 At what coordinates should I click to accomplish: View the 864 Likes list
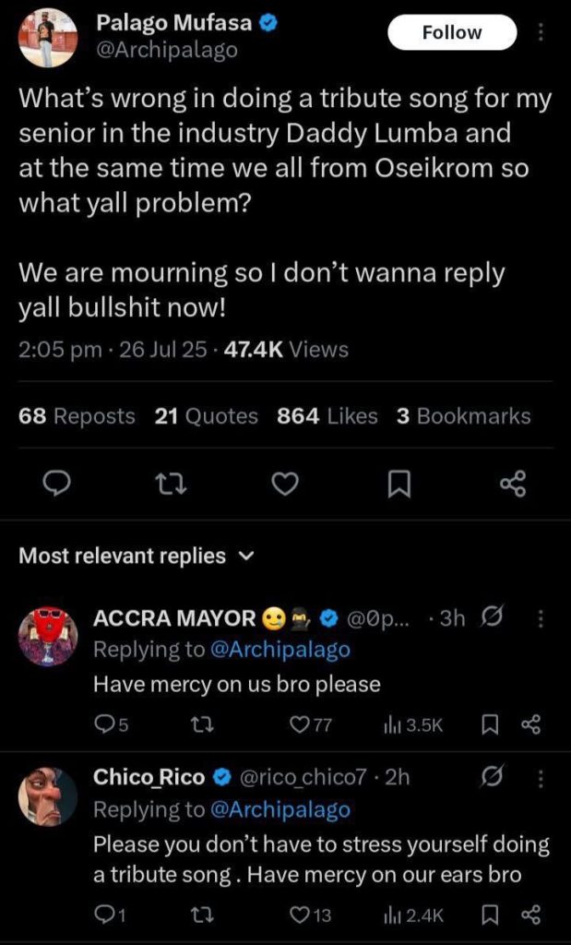(x=327, y=416)
